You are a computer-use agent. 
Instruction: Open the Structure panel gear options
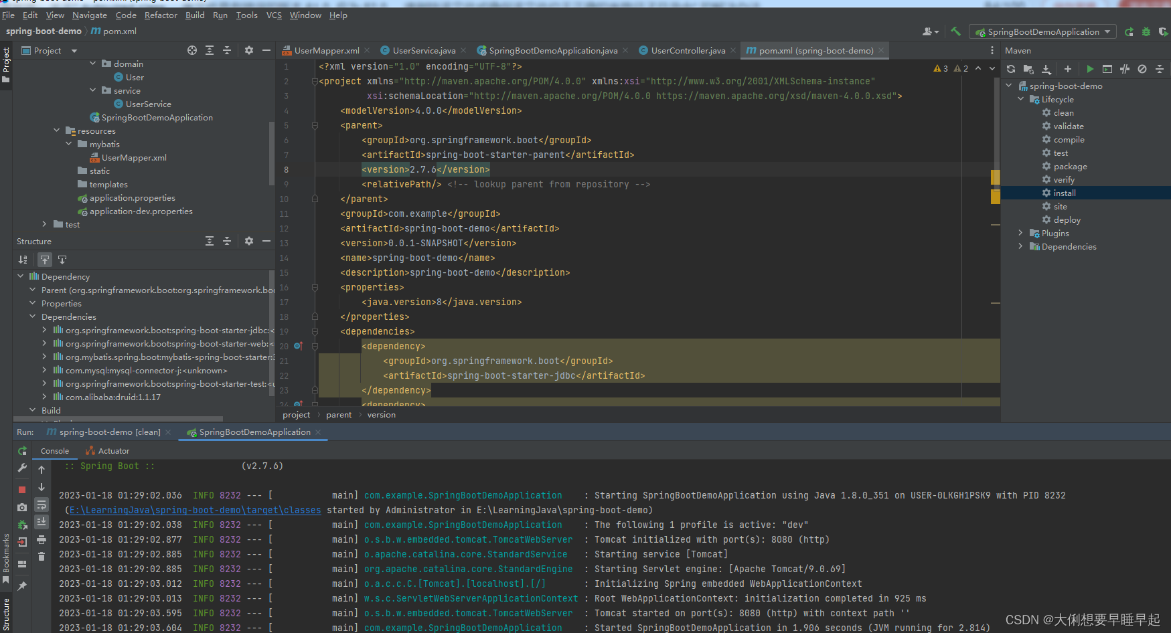tap(249, 241)
